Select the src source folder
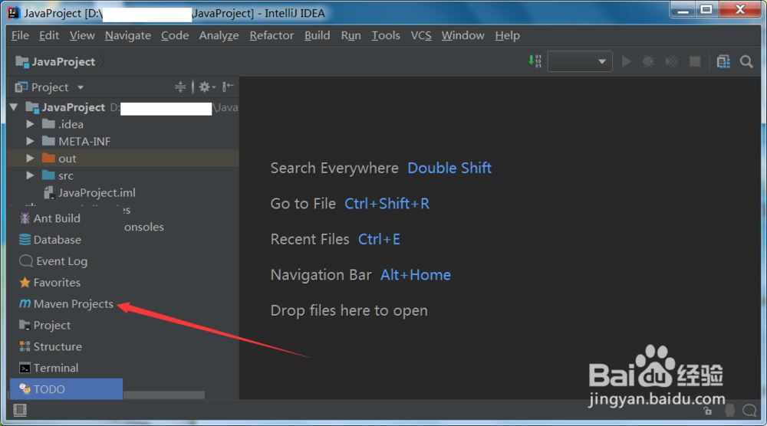The height and width of the screenshot is (426, 767). 123,175
